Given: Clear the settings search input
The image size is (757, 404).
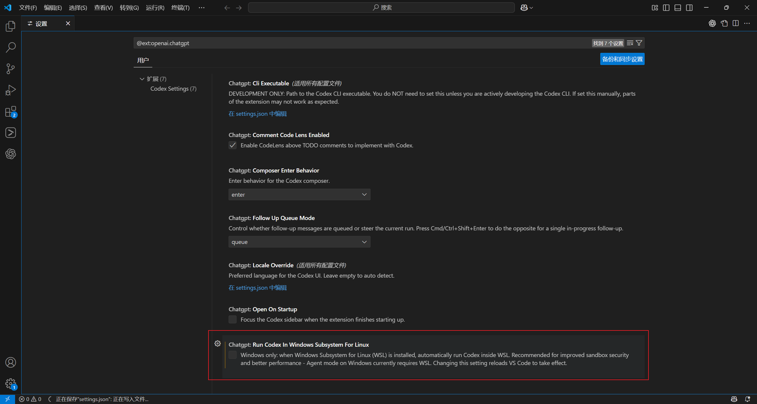Looking at the screenshot, I should 630,43.
